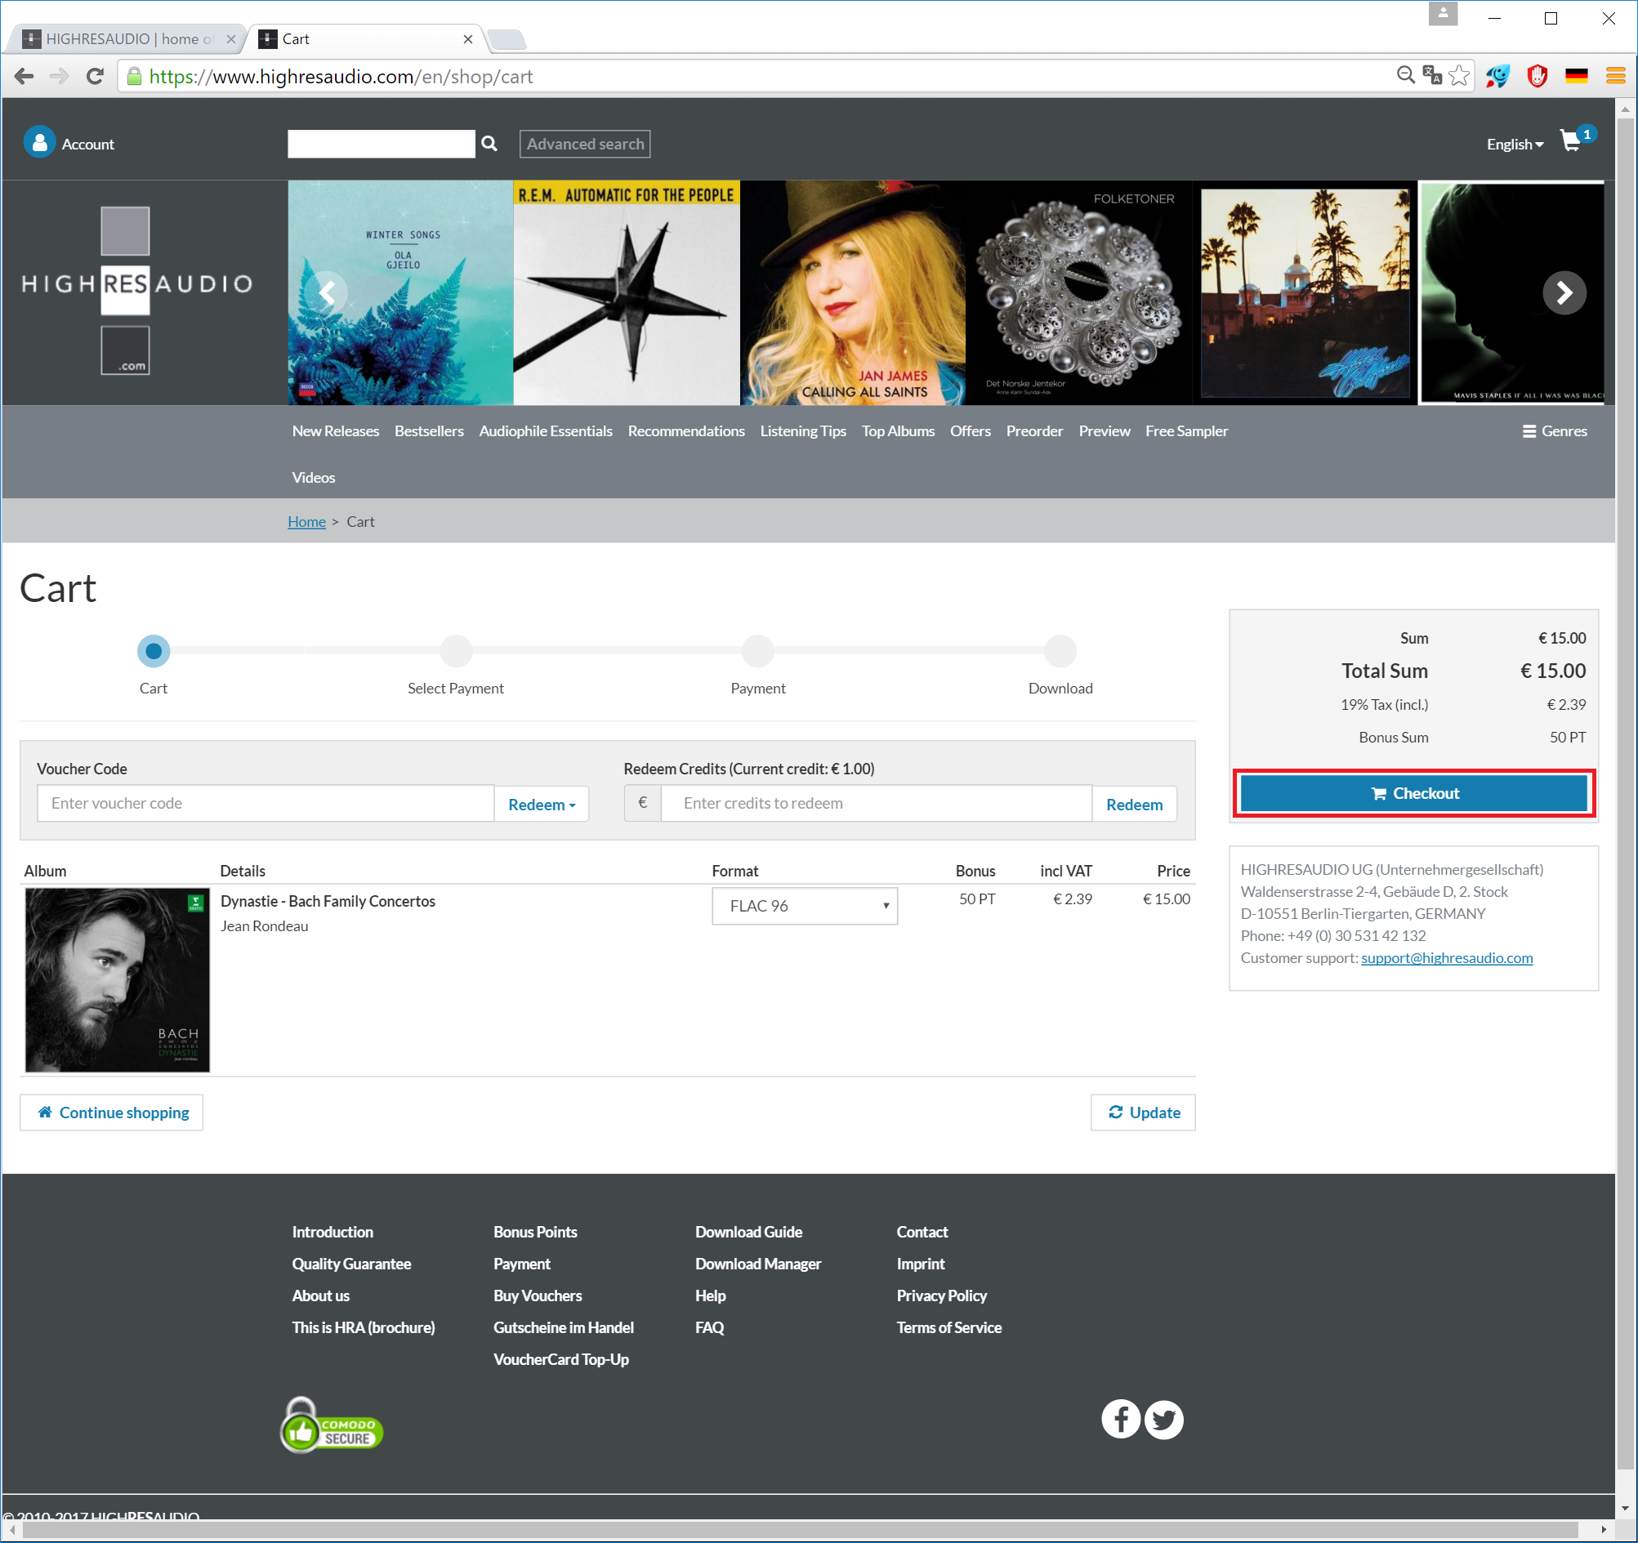Click the browser back arrow
1638x1543 pixels.
(25, 77)
